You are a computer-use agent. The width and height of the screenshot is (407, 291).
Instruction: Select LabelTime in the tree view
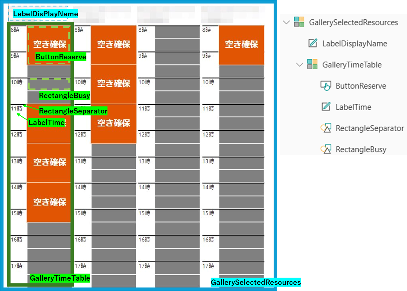(x=353, y=107)
